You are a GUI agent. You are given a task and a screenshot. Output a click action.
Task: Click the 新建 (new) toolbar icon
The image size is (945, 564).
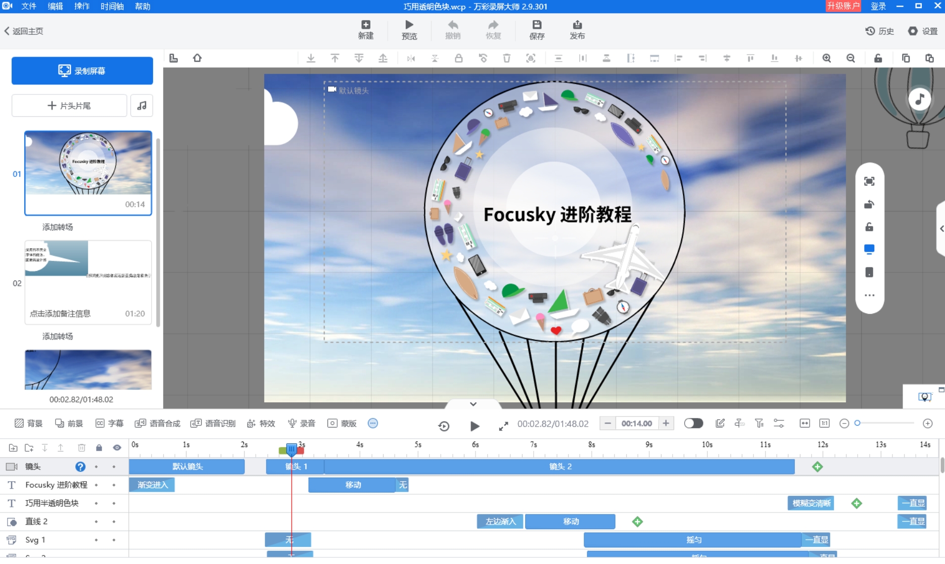pos(365,29)
